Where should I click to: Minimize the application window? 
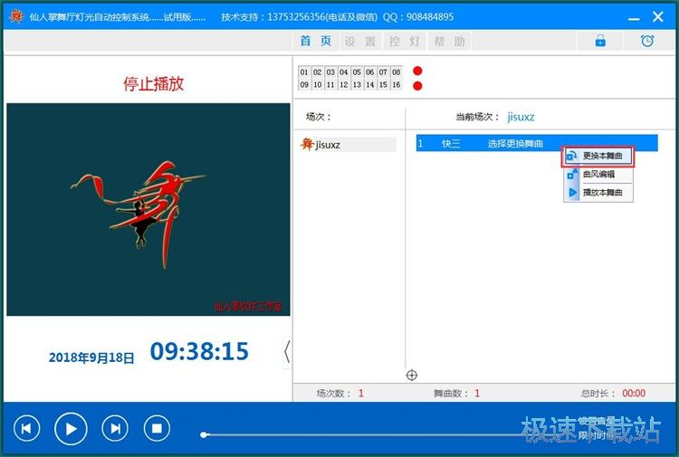[x=634, y=17]
